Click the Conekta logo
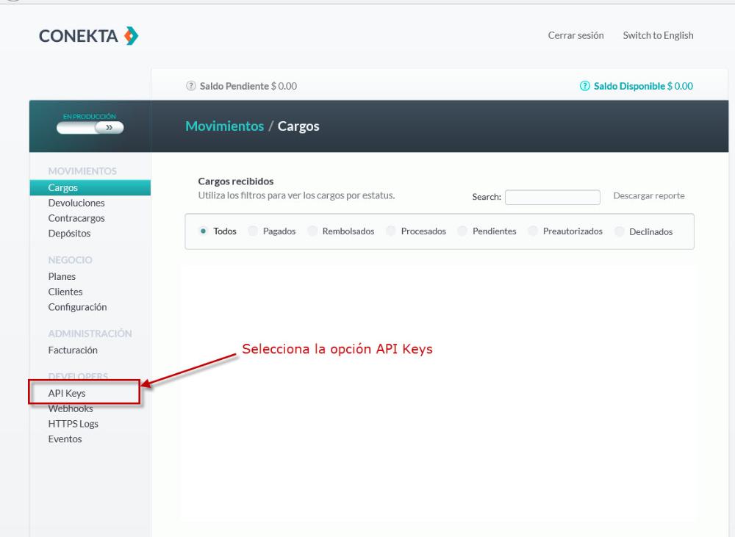The height and width of the screenshot is (537, 735). tap(89, 35)
